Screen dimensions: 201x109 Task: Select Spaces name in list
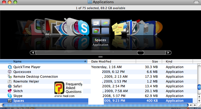pos(19,101)
